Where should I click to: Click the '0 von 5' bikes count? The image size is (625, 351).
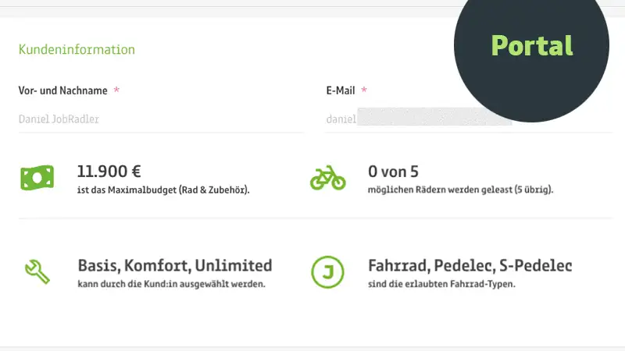[x=393, y=171]
